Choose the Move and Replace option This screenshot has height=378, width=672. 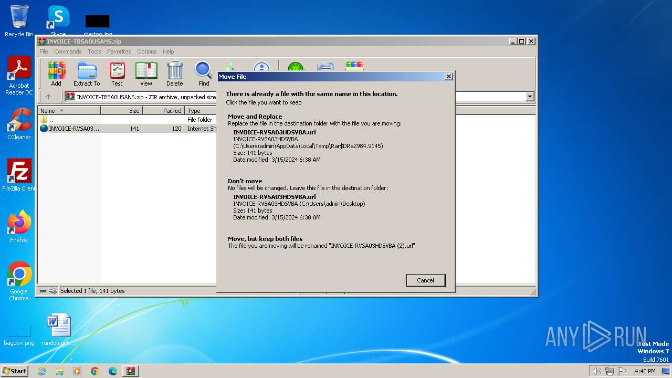336,138
